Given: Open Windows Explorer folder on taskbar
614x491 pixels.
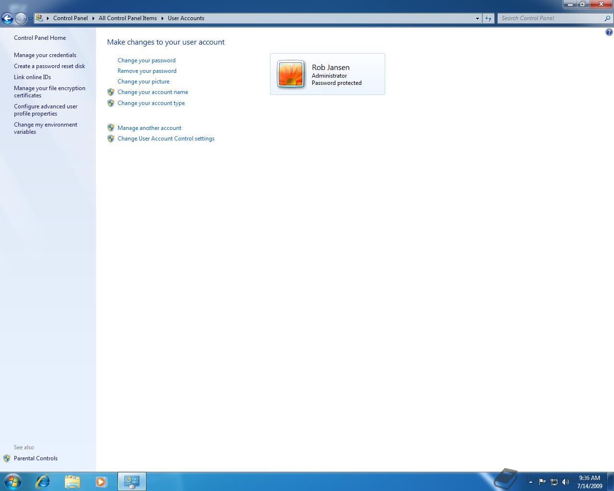Looking at the screenshot, I should [x=72, y=481].
